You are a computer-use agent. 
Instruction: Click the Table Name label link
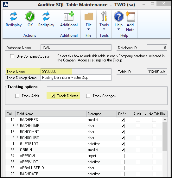(16, 72)
